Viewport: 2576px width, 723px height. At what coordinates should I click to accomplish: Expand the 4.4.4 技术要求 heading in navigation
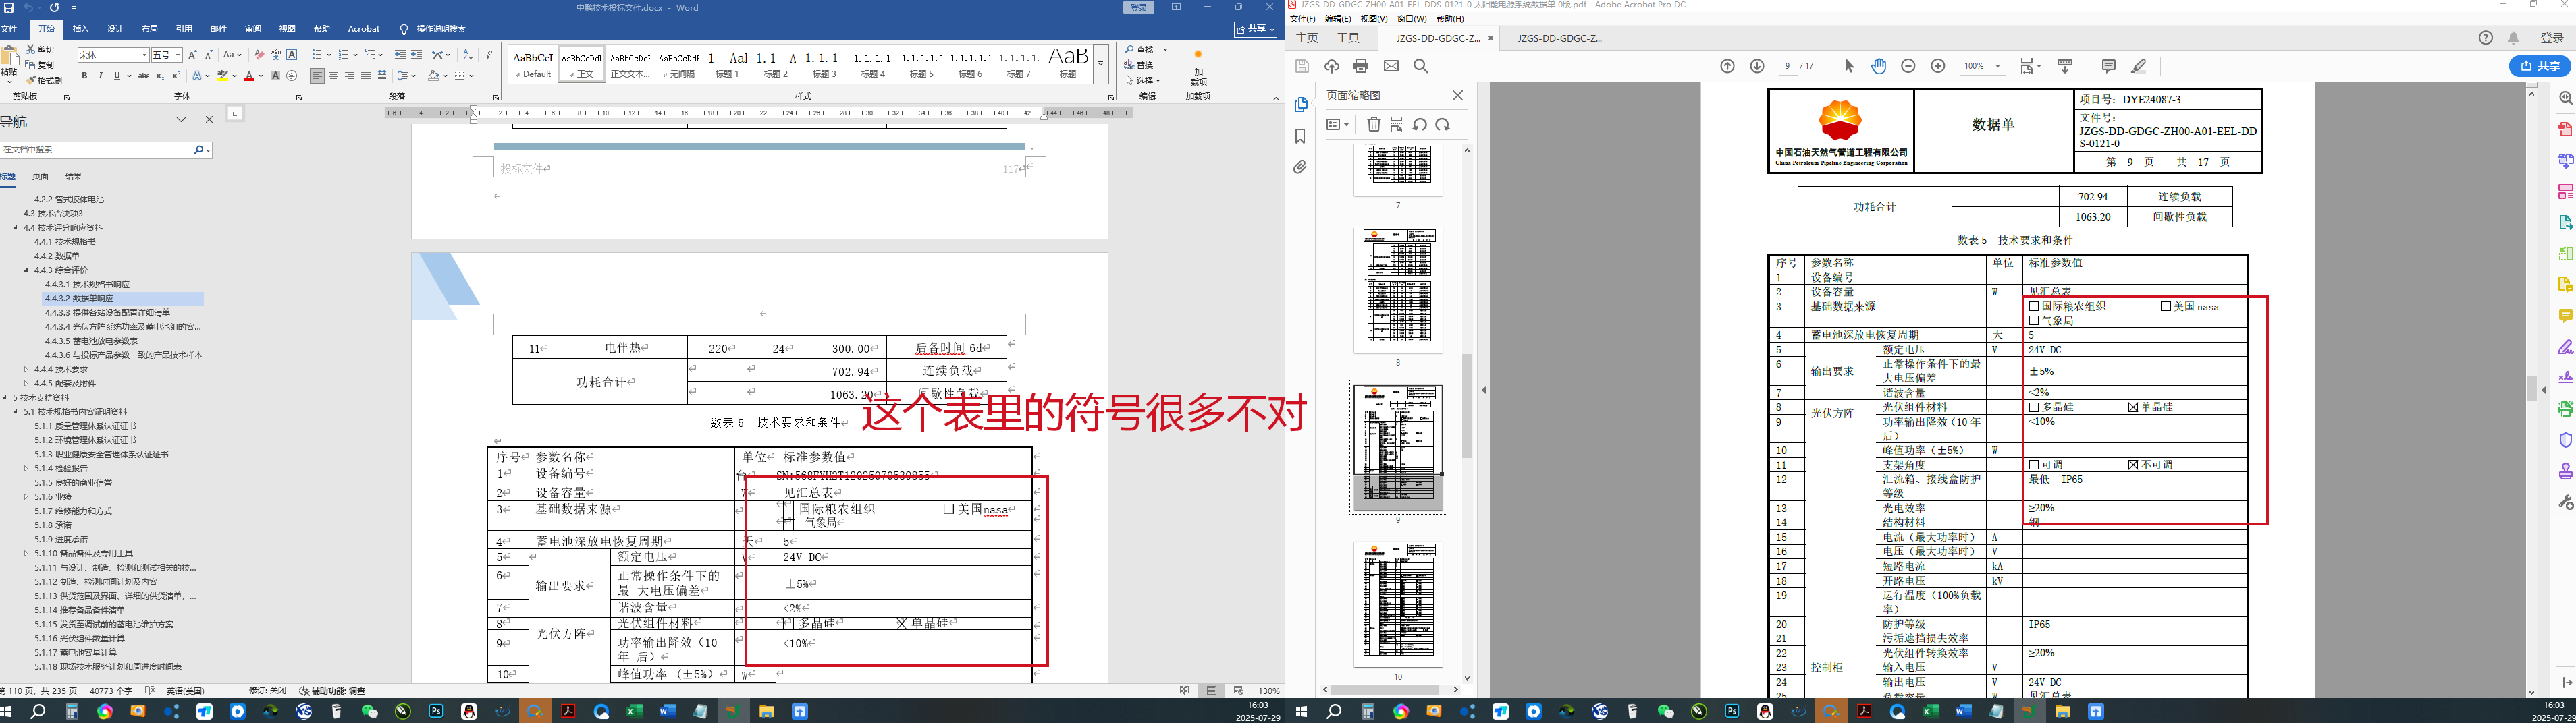pyautogui.click(x=27, y=370)
